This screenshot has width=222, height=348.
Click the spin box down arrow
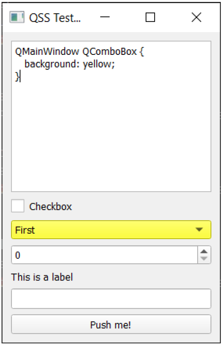(x=204, y=258)
